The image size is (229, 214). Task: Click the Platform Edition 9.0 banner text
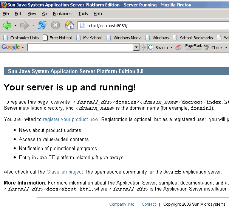(76, 71)
